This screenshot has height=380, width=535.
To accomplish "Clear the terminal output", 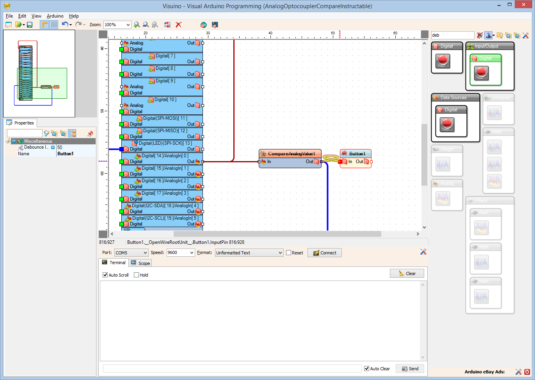I will pyautogui.click(x=407, y=273).
